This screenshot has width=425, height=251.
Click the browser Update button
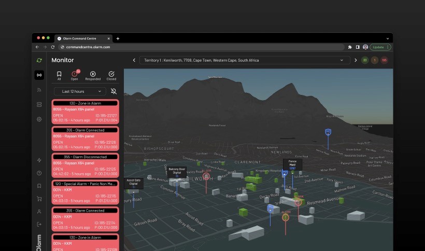click(380, 47)
